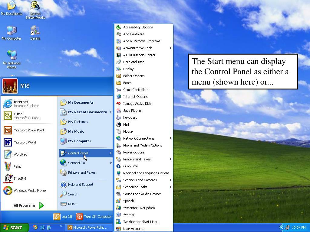Screen dimensions: 310x232
Task: Open the System icon in menu
Action: click(x=119, y=215)
